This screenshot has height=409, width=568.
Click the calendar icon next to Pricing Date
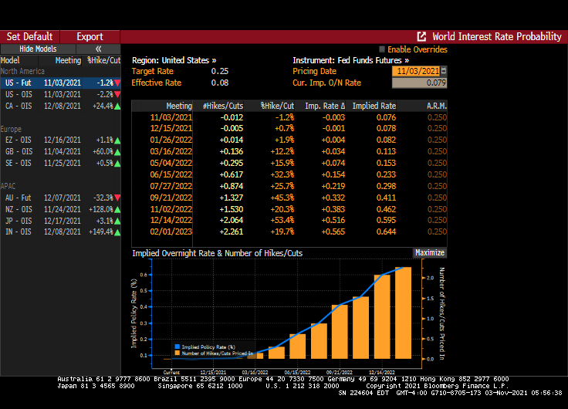pos(443,71)
